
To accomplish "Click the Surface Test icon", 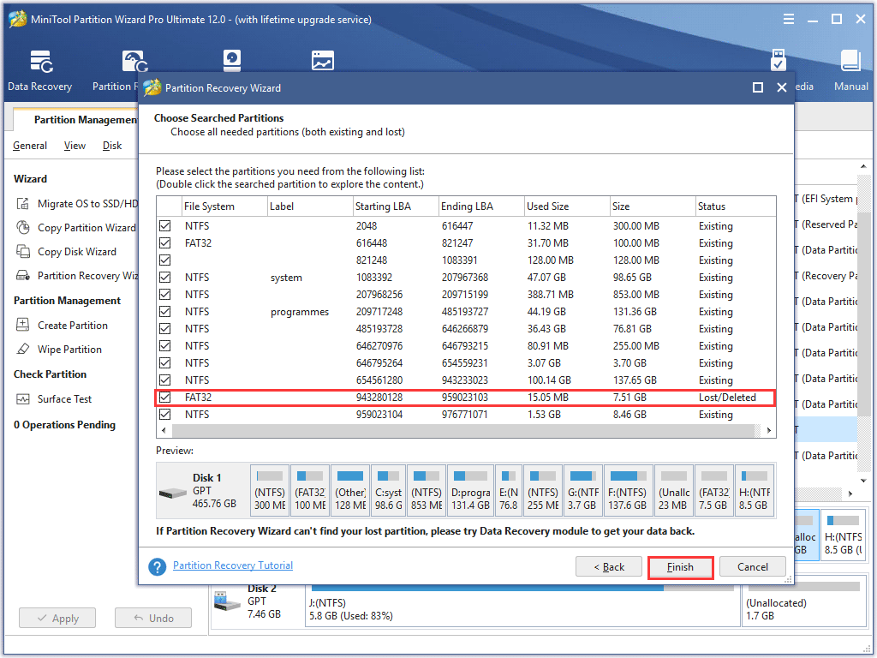I will coord(23,399).
